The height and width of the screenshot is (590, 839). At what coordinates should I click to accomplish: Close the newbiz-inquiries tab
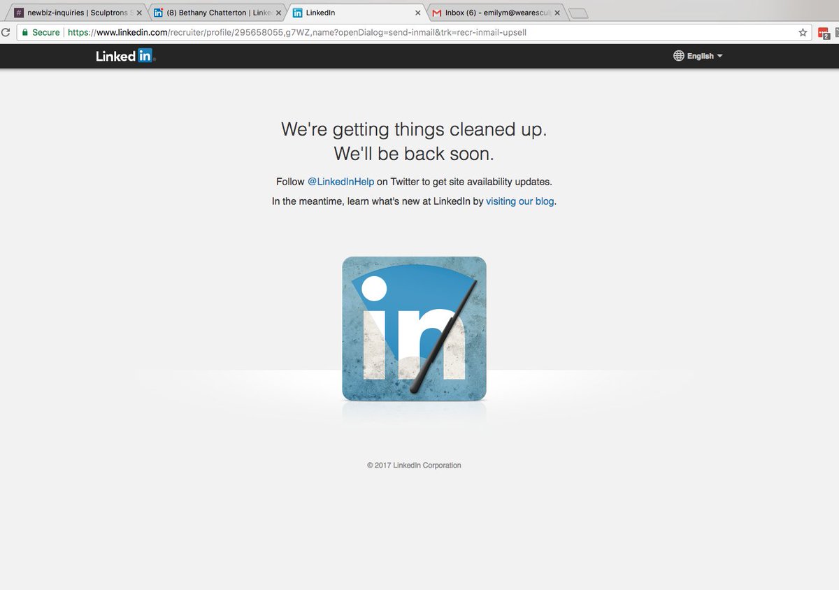tap(138, 13)
